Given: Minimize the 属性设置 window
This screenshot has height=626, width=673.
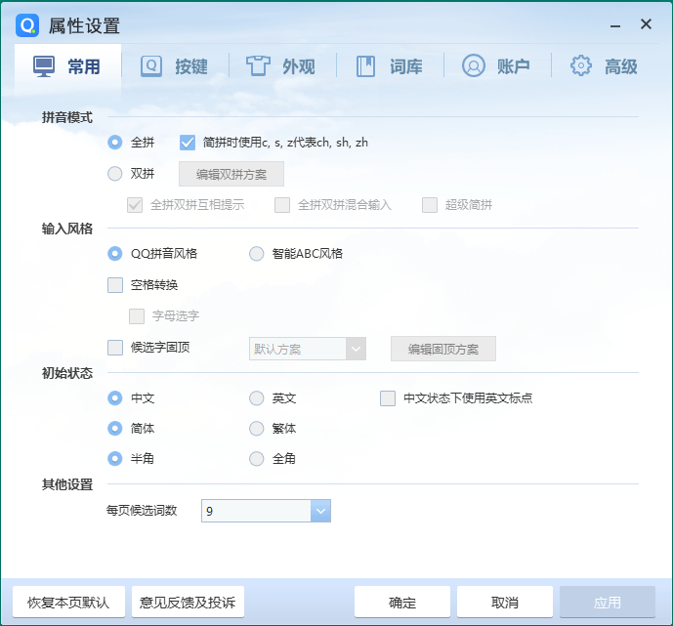Looking at the screenshot, I should click(615, 25).
